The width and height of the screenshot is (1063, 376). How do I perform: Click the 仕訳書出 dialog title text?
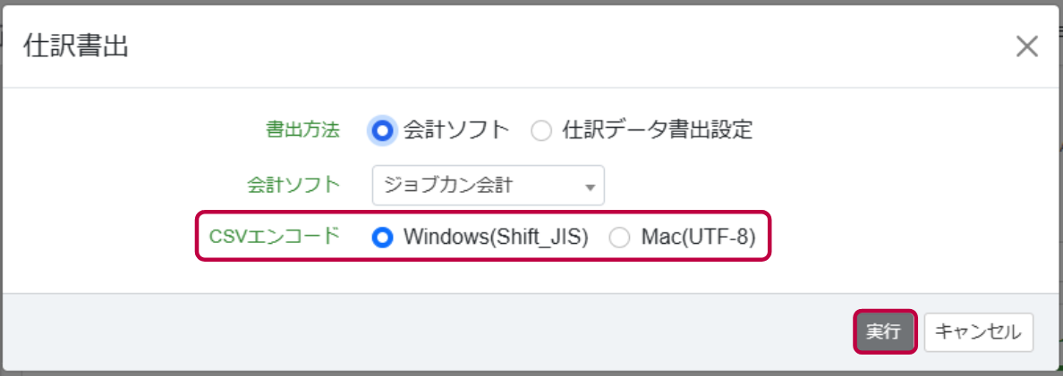tap(76, 46)
